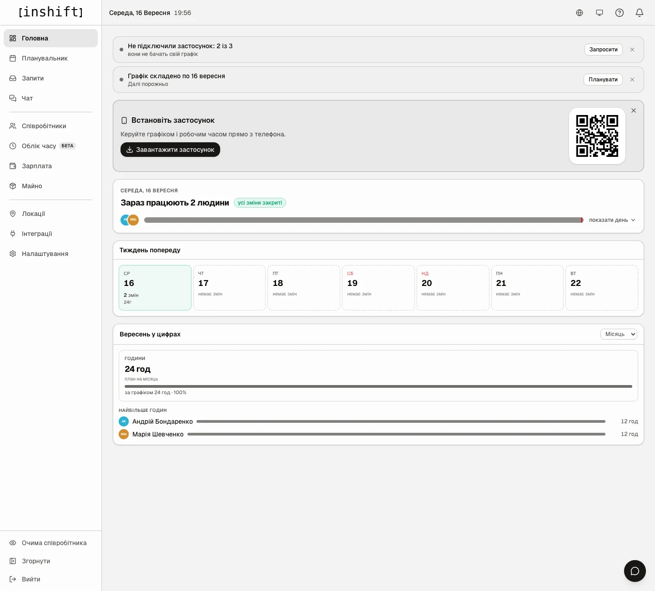Open Планувальник in sidebar
The image size is (655, 591).
click(x=50, y=58)
